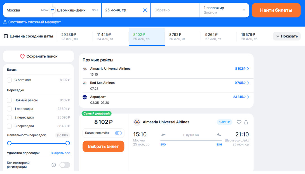
Task: Enable Прямые рейсы filter checkbox
Action: [x=10, y=100]
